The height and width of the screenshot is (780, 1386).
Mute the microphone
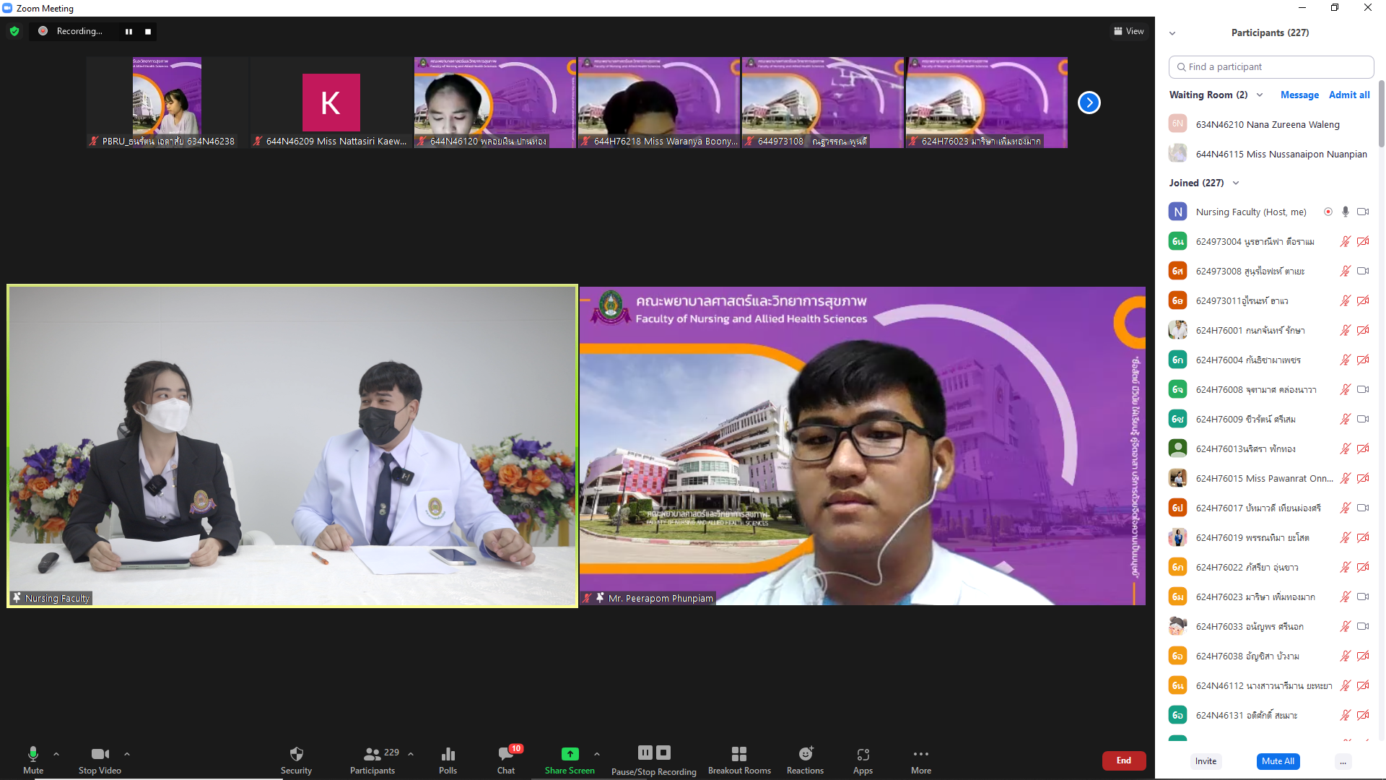[x=32, y=755]
